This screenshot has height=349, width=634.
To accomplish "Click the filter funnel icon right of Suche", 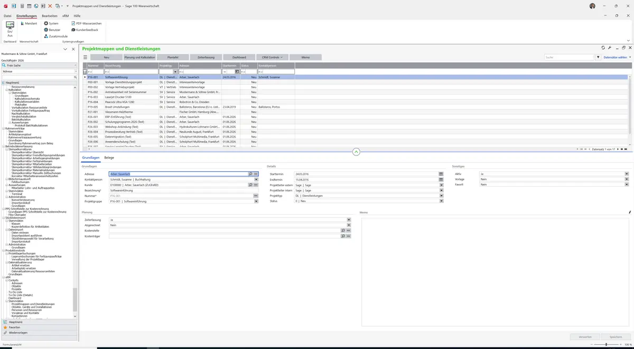I will pos(598,57).
